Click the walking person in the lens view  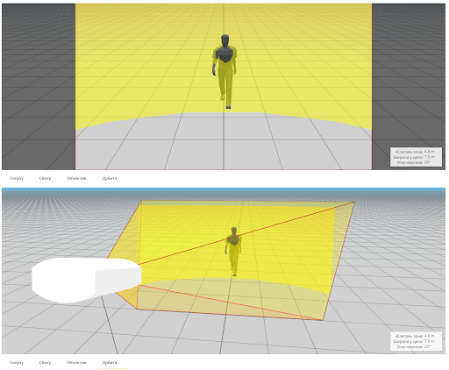click(x=224, y=72)
